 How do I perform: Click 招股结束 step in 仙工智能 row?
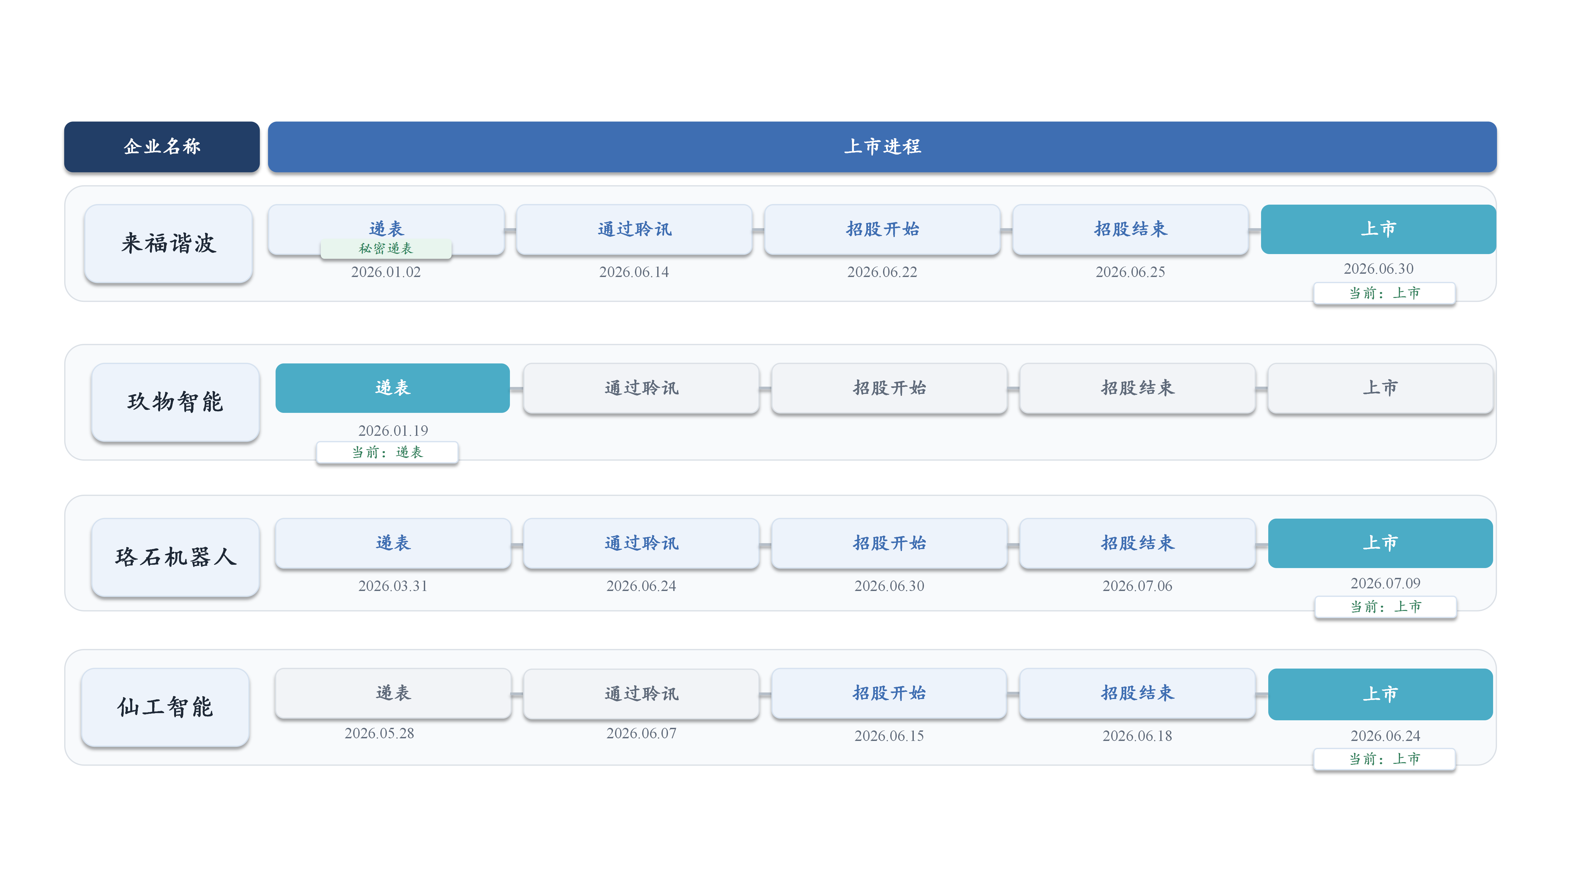click(x=1137, y=693)
